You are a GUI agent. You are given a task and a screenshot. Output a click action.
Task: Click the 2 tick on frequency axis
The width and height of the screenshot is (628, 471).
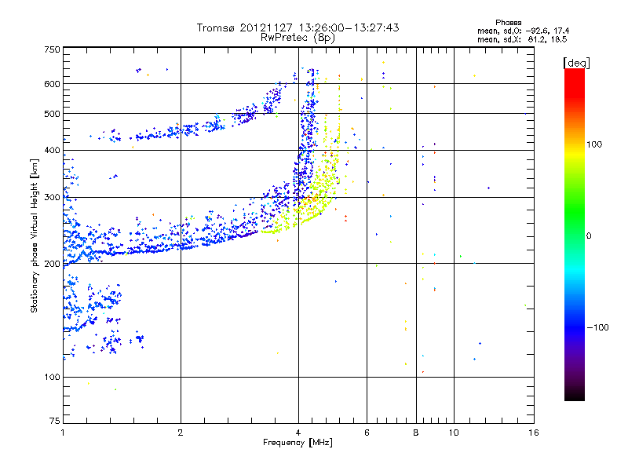pyautogui.click(x=181, y=433)
